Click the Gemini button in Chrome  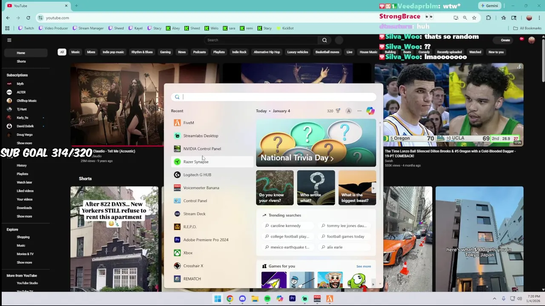(x=489, y=6)
